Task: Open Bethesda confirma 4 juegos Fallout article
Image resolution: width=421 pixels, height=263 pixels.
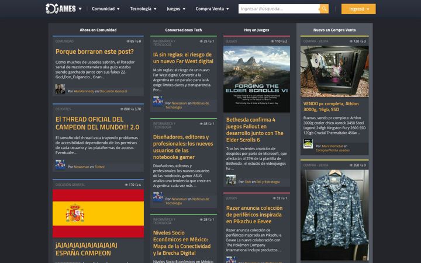Action: click(255, 130)
